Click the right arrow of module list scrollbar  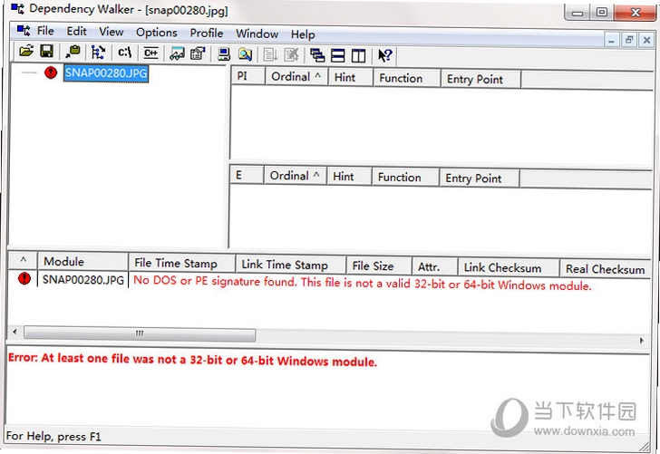[x=642, y=341]
